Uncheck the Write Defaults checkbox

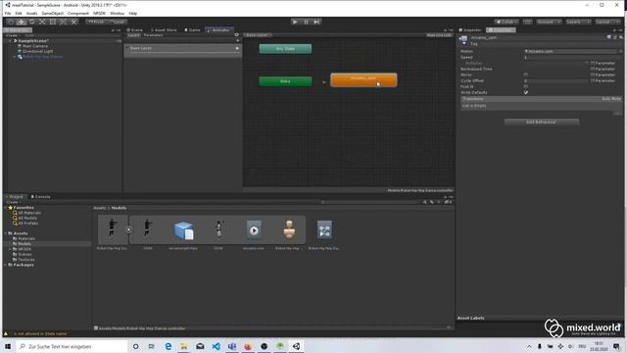tap(526, 92)
